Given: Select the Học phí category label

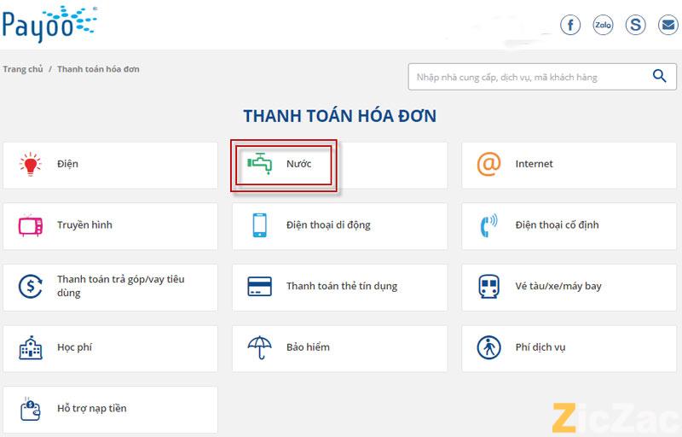Looking at the screenshot, I should (x=74, y=347).
